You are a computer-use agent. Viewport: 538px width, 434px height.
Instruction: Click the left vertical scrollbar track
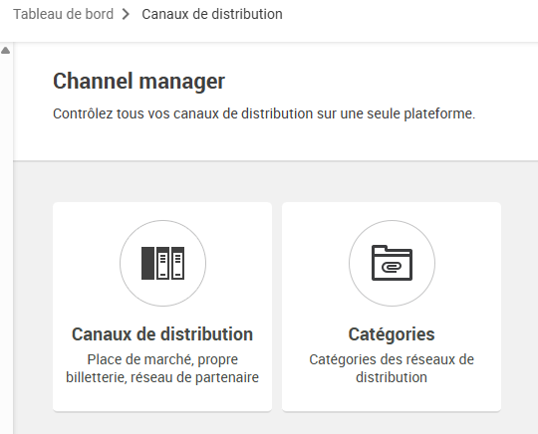pyautogui.click(x=6, y=240)
